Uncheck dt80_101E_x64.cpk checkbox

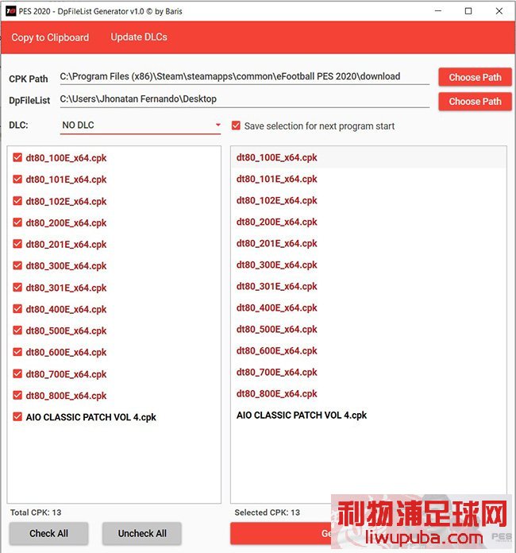pyautogui.click(x=17, y=179)
